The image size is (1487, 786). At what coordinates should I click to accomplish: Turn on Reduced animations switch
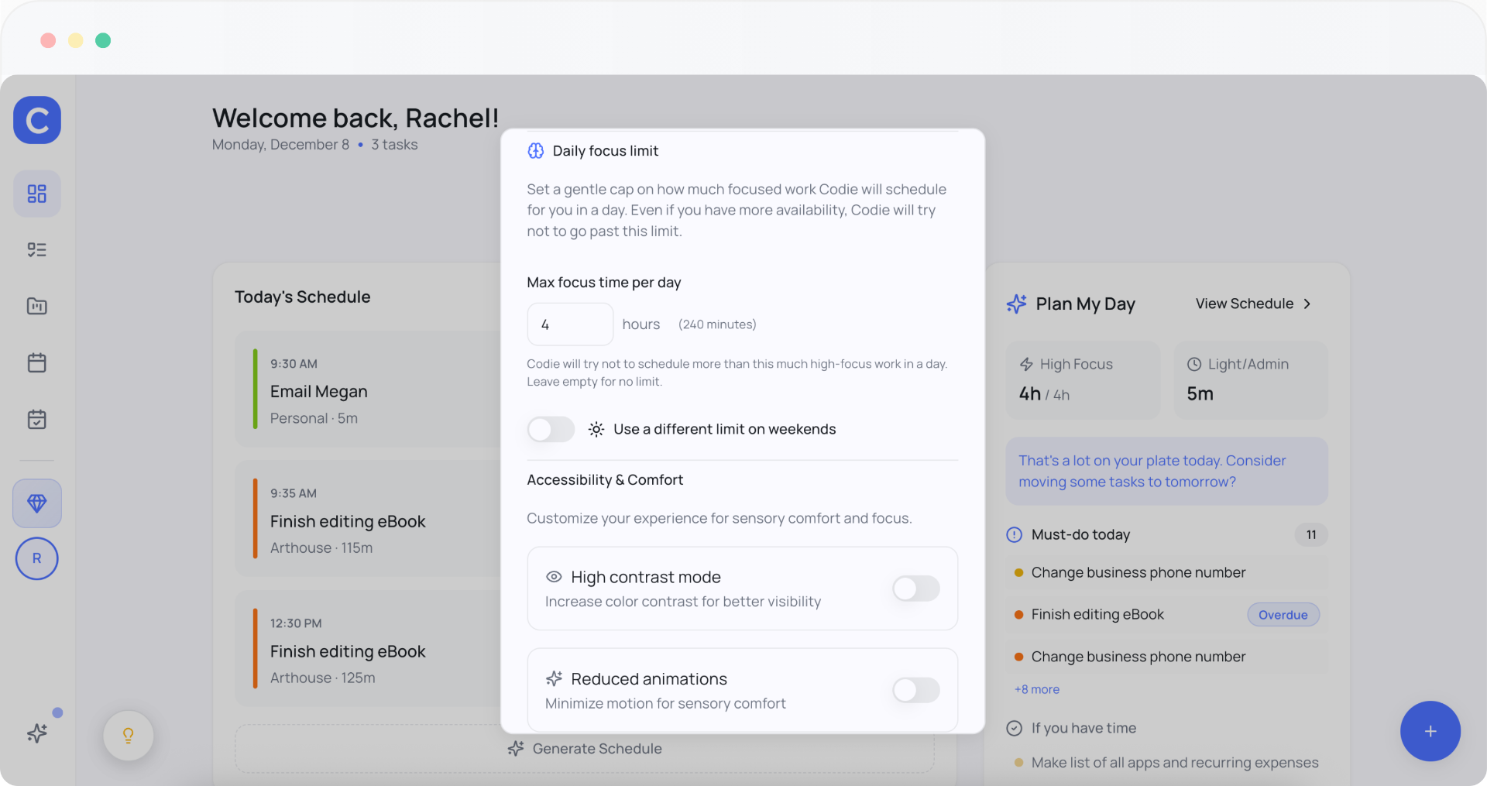[x=916, y=690]
